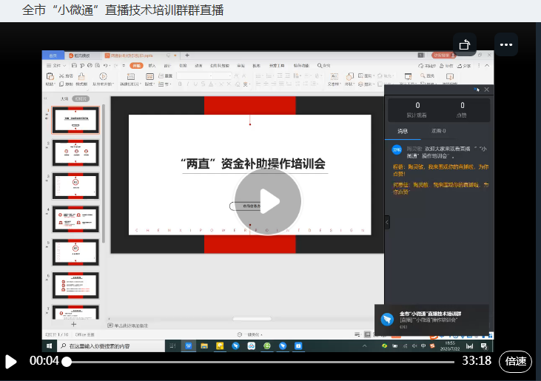Viewport: 541px width, 381px height.
Task: Open the 倍速 playback speed menu
Action: [x=515, y=361]
